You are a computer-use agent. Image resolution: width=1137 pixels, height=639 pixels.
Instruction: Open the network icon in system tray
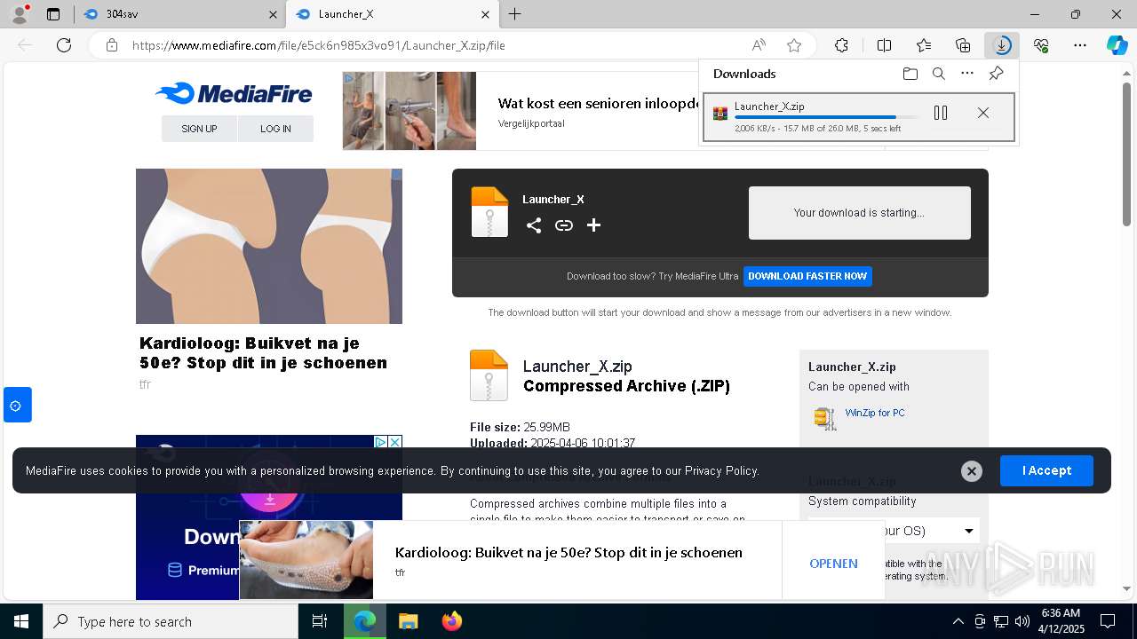pyautogui.click(x=1001, y=621)
